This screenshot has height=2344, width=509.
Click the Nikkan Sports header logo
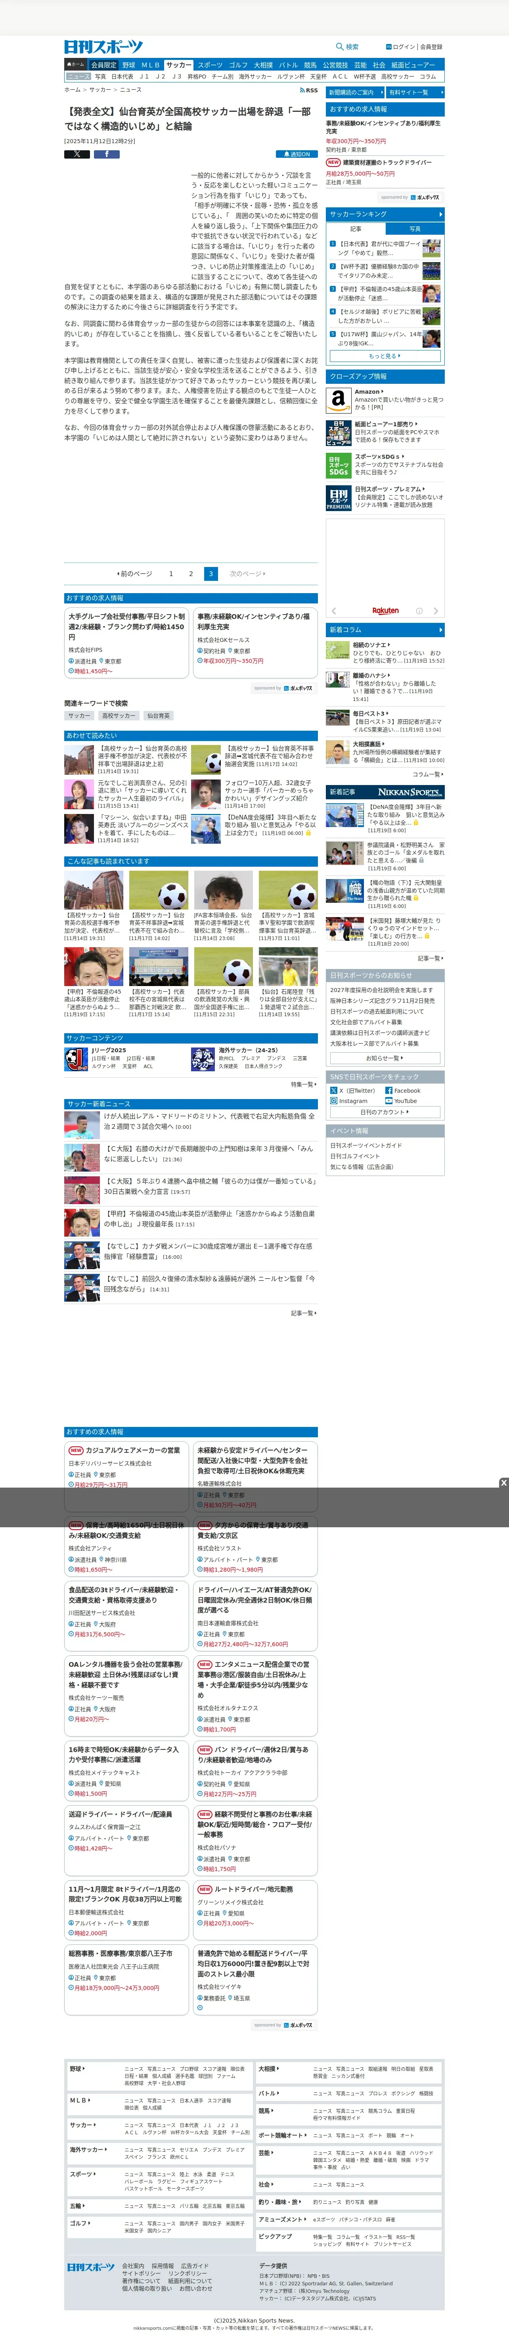pyautogui.click(x=104, y=46)
